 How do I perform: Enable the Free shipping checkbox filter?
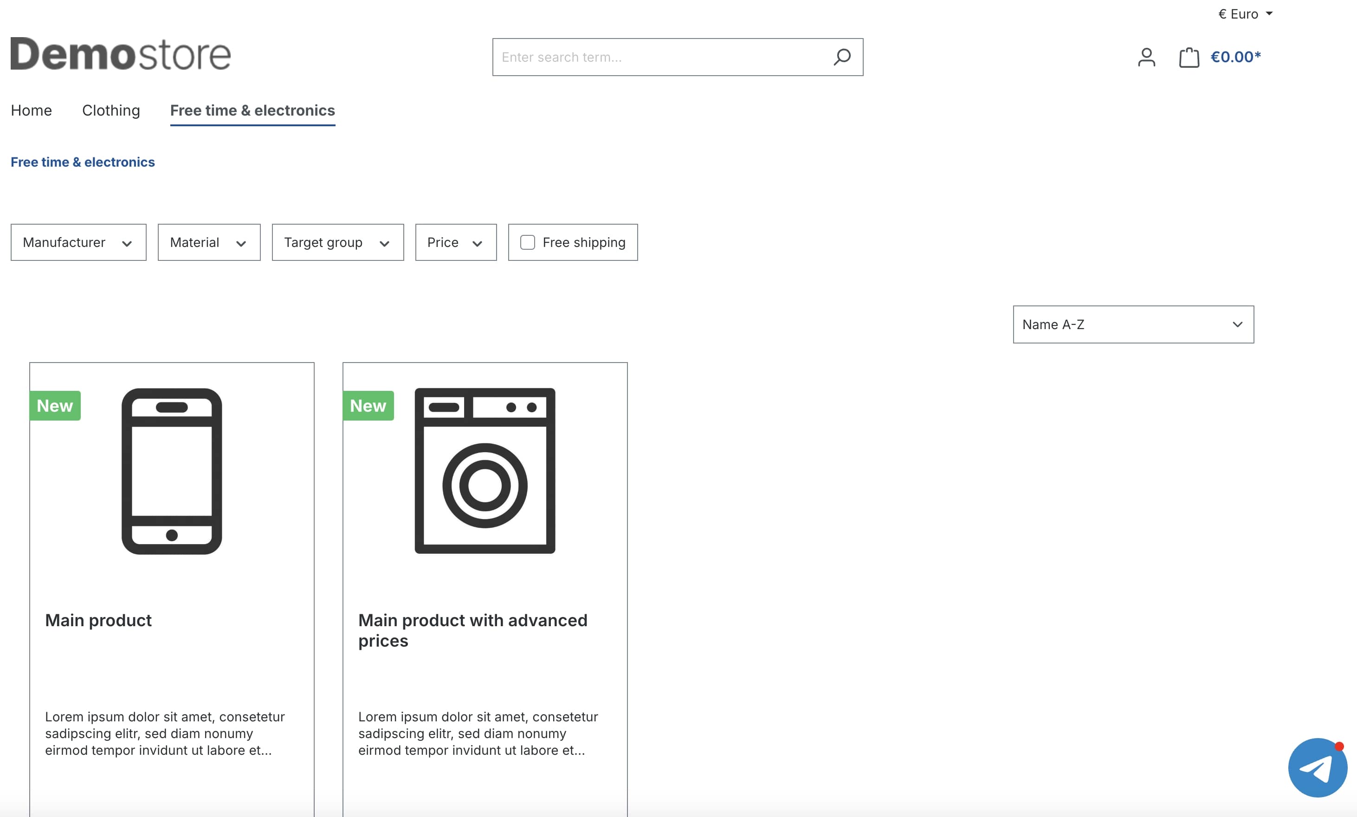tap(528, 242)
